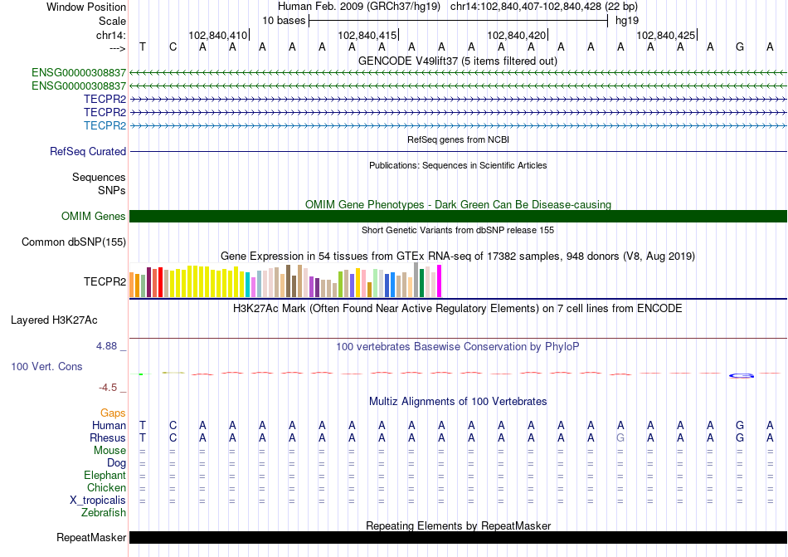The height and width of the screenshot is (557, 788).
Task: Open the OMIM Genes track label
Action: pos(94,217)
